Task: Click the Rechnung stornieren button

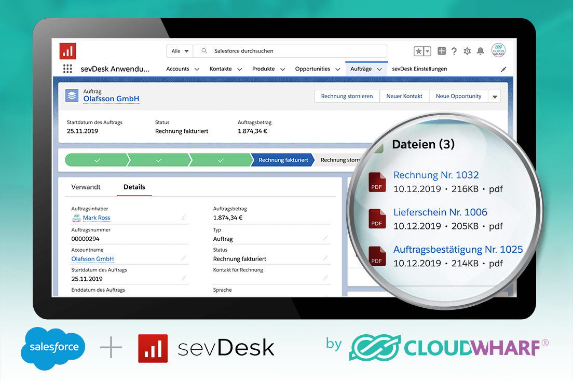Action: point(347,96)
